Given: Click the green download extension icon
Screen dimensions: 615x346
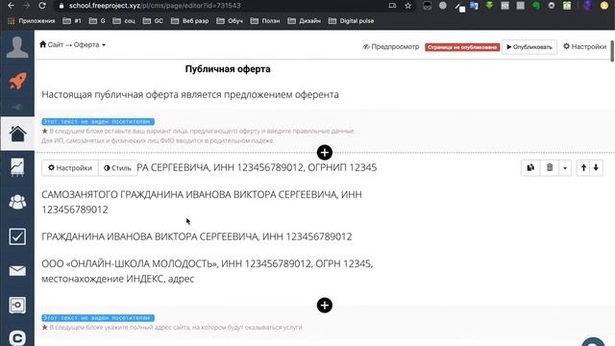Looking at the screenshot, I should tap(489, 6).
